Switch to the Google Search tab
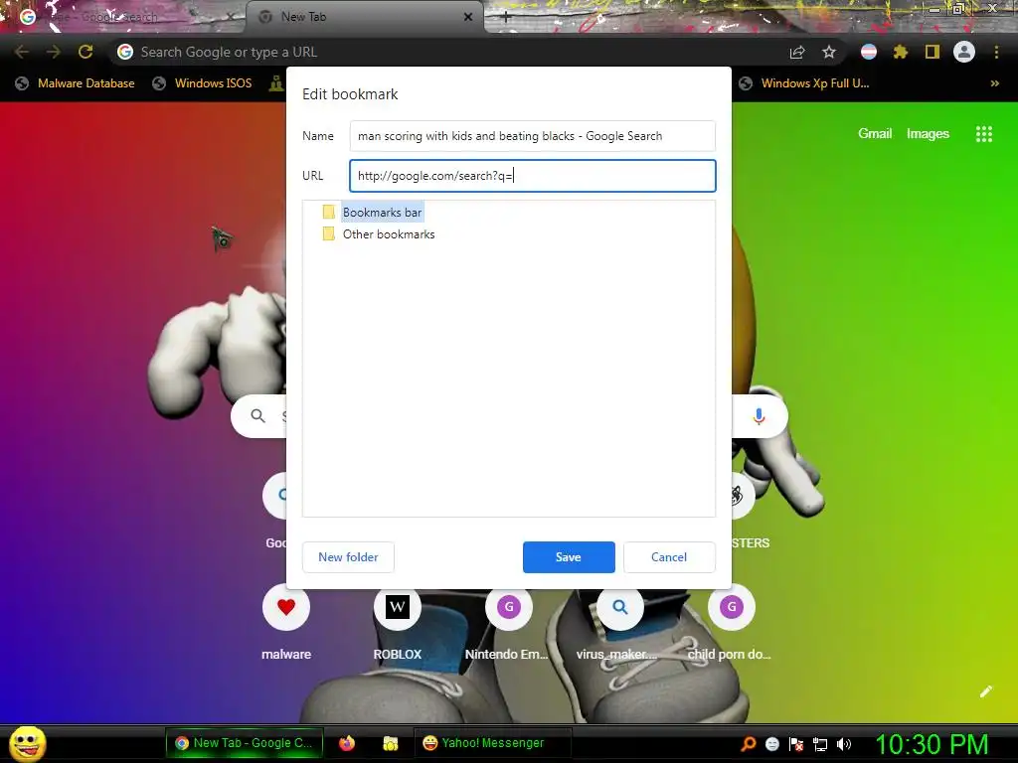The image size is (1018, 763). tap(123, 17)
